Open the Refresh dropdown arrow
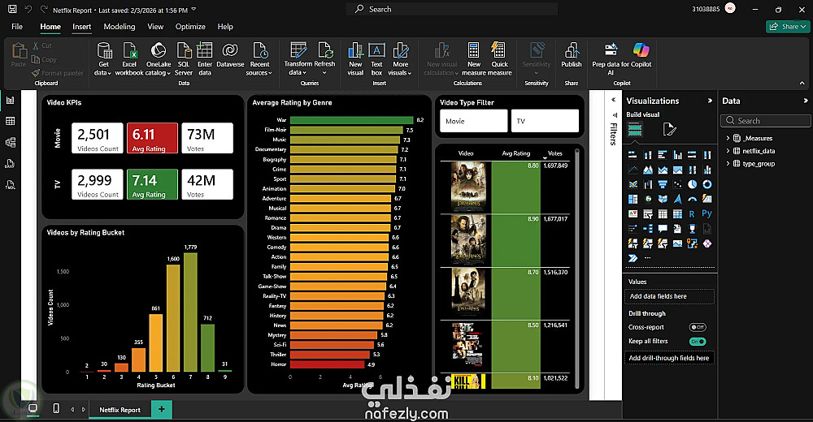Image resolution: width=813 pixels, height=422 pixels. [x=324, y=73]
